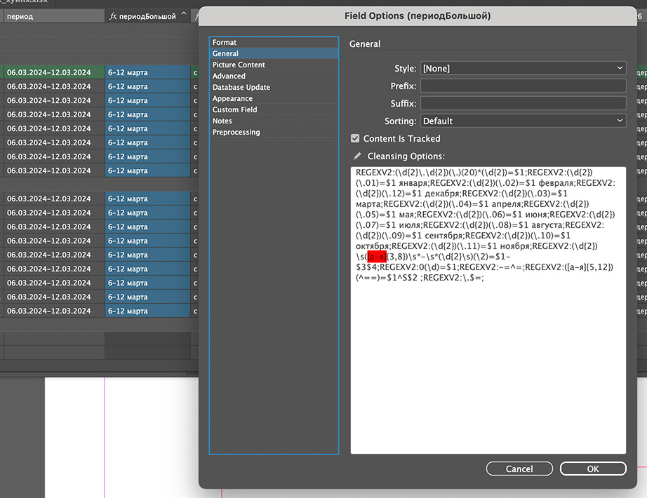This screenshot has width=647, height=498.
Task: Open the Appearance options section
Action: (274, 98)
